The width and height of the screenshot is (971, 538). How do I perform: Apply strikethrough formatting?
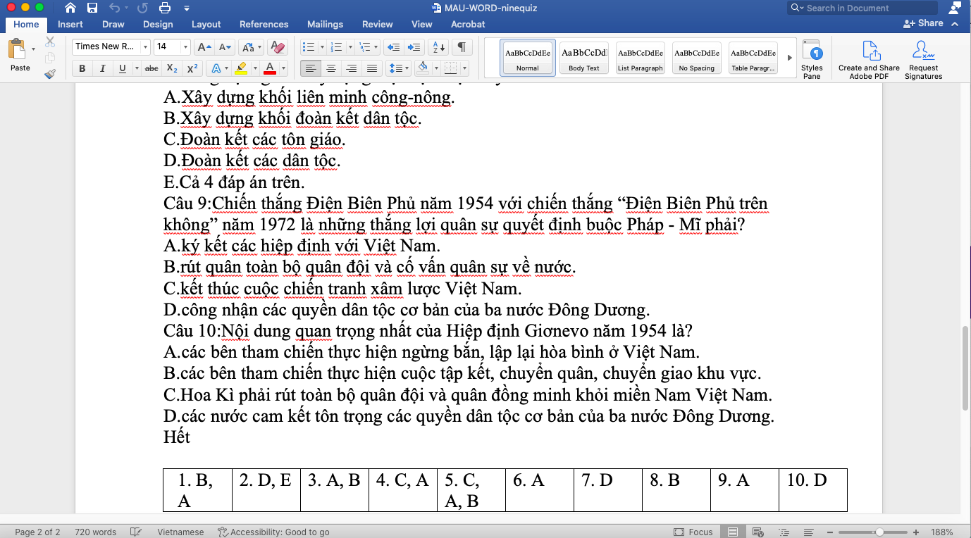coord(150,68)
